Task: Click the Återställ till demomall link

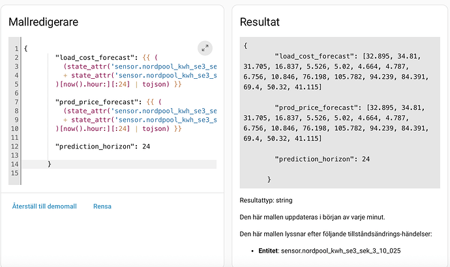Action: coord(44,206)
